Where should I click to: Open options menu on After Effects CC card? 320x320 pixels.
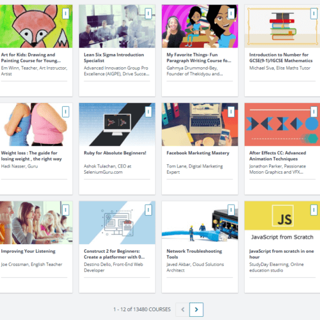(x=314, y=112)
